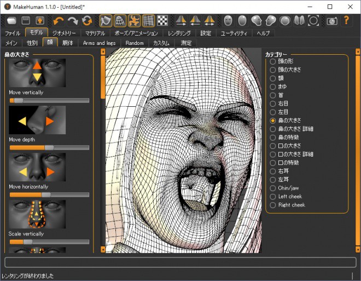Screen dimensions: 361x281
Task: Toggle the grid display icon
Action: coord(148,21)
